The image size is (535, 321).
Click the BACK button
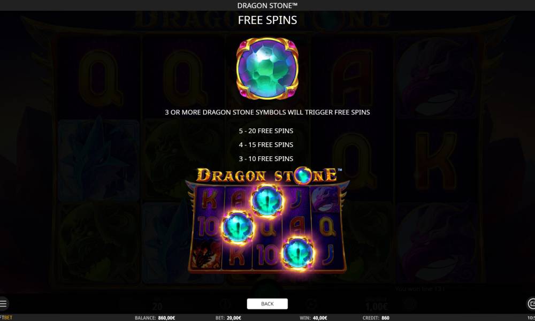click(x=267, y=303)
